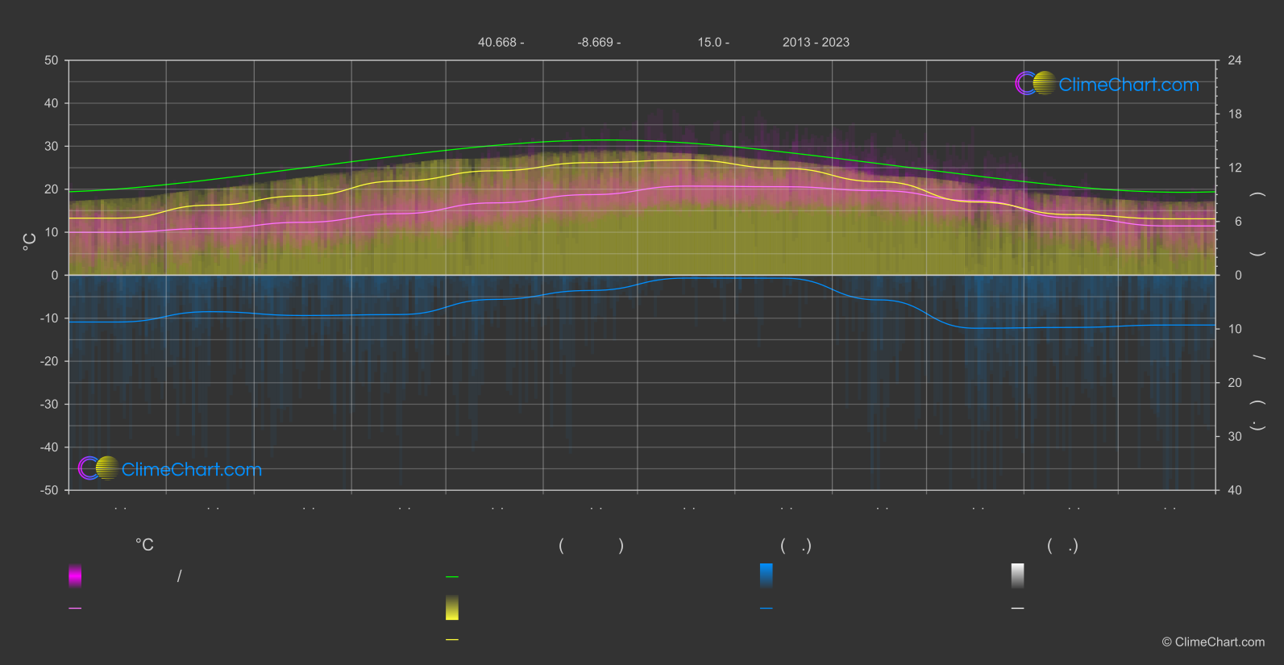Click the ClimeChart.com sun logo icon bottom left
This screenshot has width=1284, height=665.
click(x=98, y=468)
